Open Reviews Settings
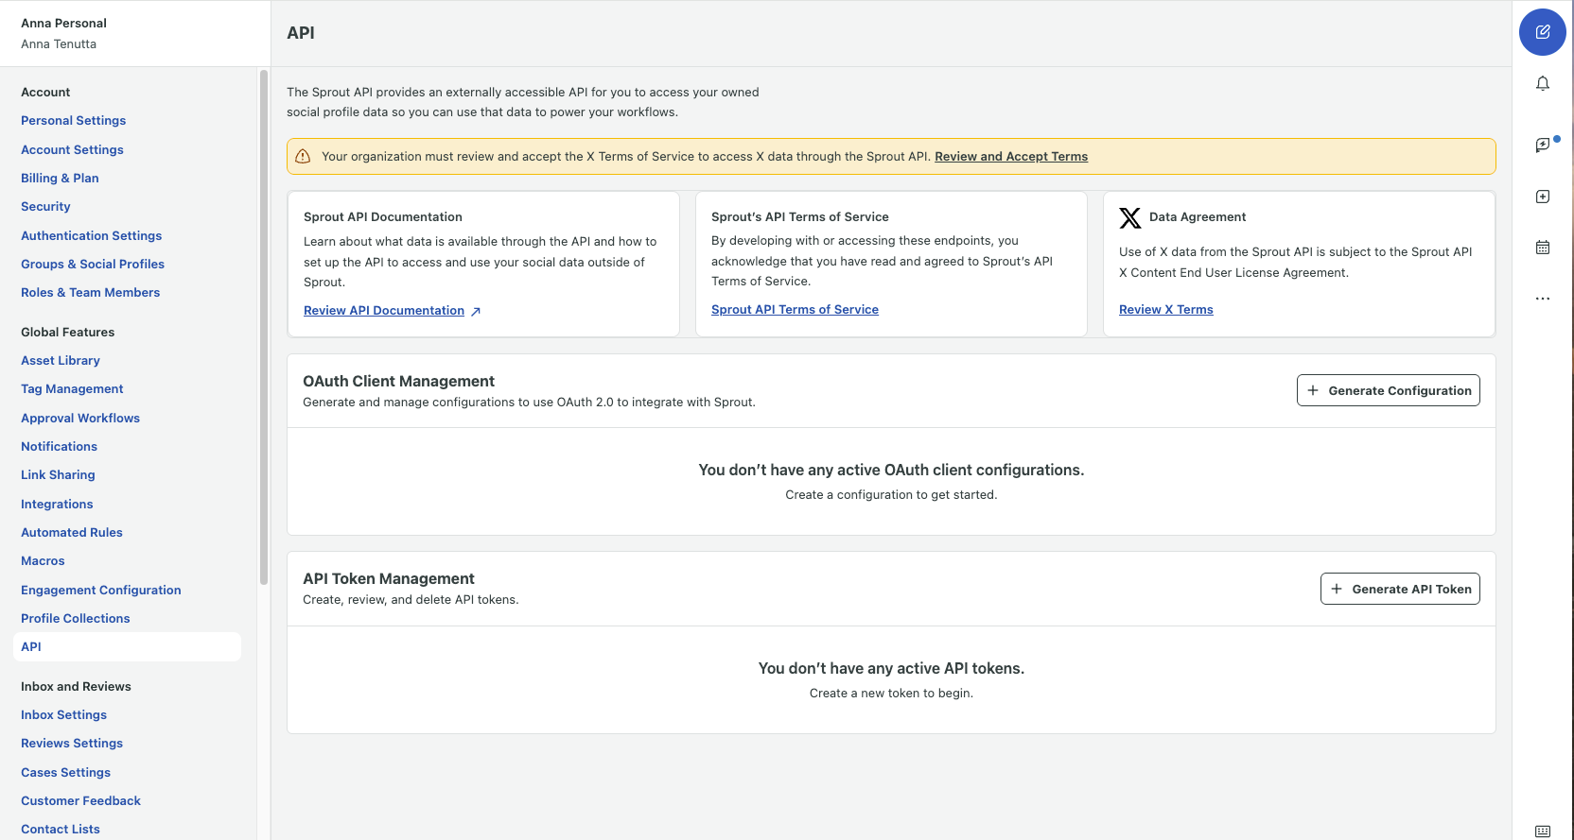1574x840 pixels. 72,744
